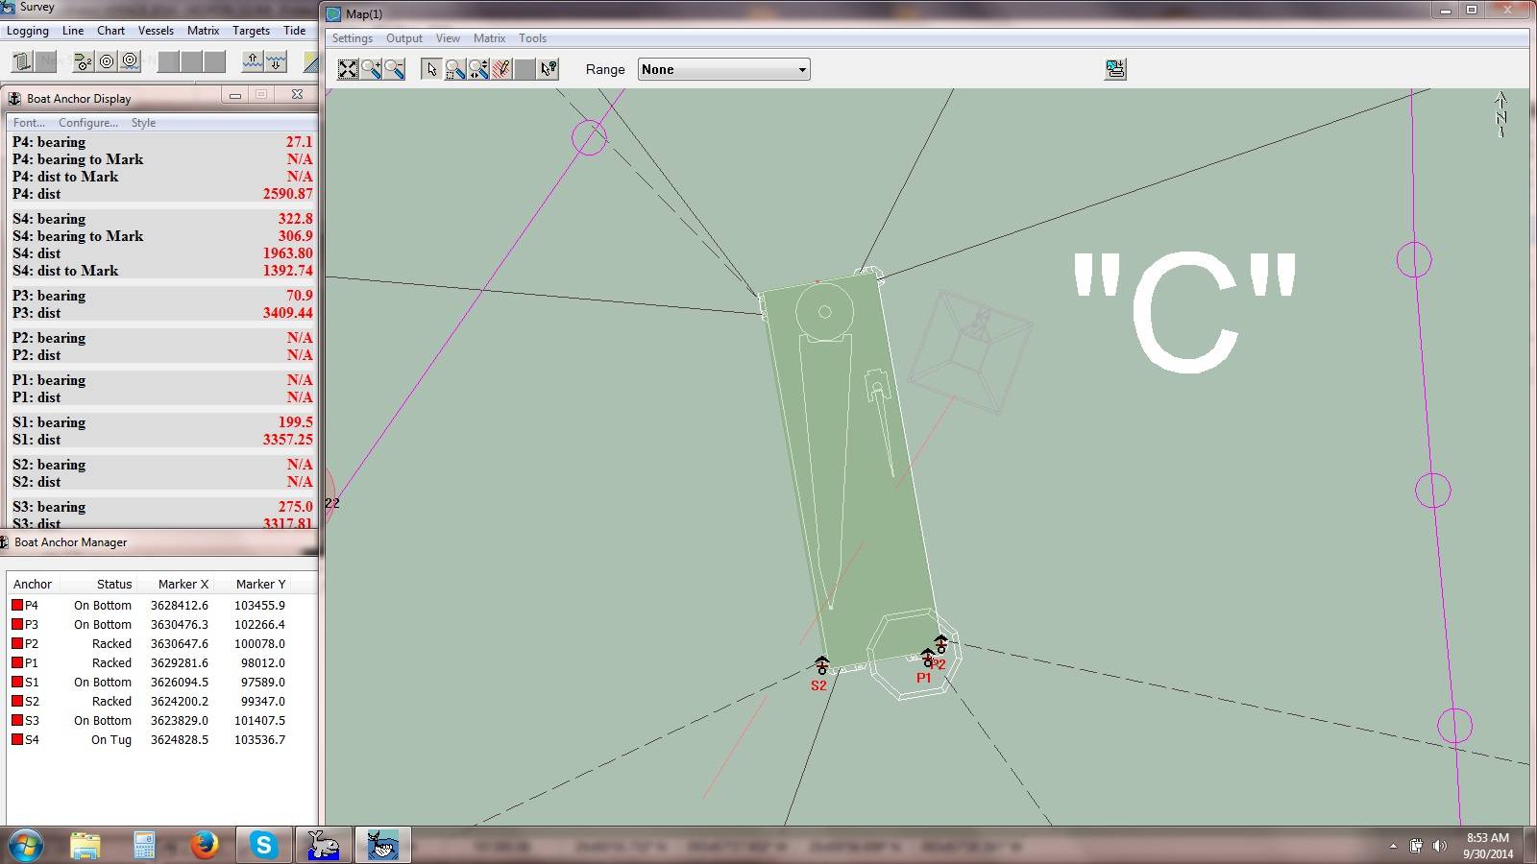This screenshot has width=1537, height=864.
Task: Click the screen capture icon in Map toolbar
Action: 1115,69
